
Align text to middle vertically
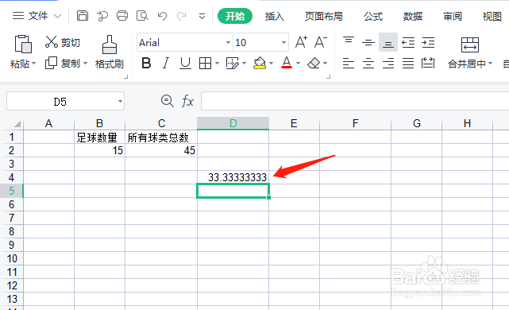coord(368,42)
